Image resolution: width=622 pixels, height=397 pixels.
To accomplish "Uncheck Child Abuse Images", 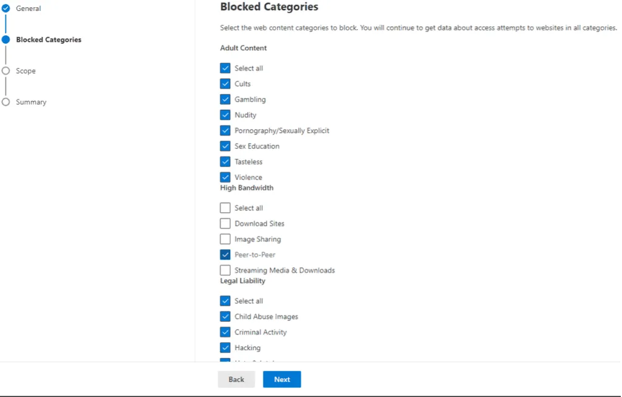I will coord(225,316).
